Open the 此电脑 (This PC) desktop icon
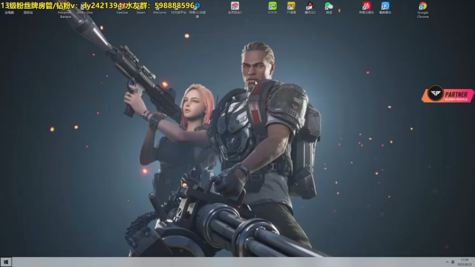The image size is (475, 267). coord(9,9)
